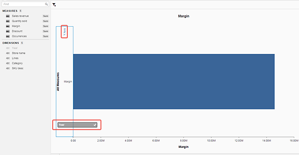Click the Quantity sold measure ruler icon
The height and width of the screenshot is (155, 299).
[8, 21]
